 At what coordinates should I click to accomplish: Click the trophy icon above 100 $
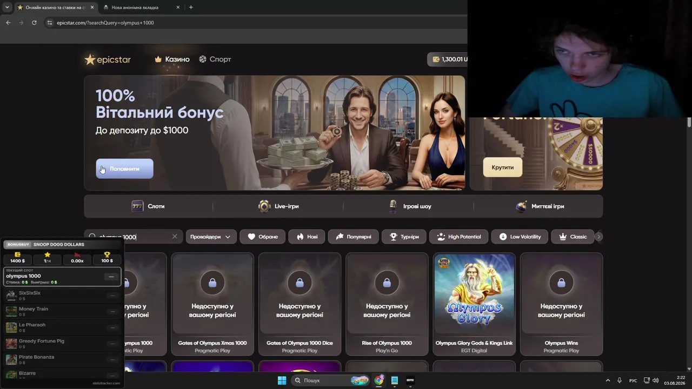[107, 254]
